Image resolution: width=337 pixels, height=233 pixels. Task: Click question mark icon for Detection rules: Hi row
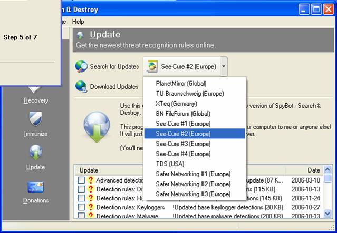91,198
